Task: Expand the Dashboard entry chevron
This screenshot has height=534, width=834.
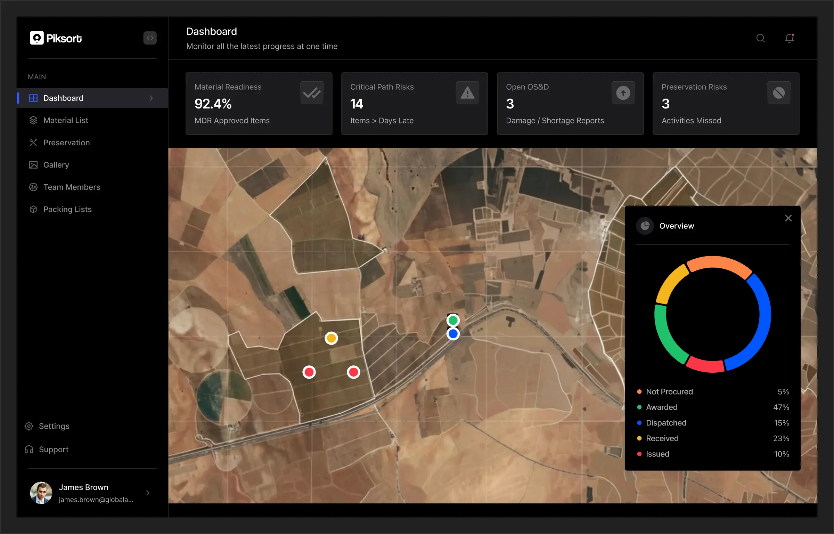Action: [151, 98]
